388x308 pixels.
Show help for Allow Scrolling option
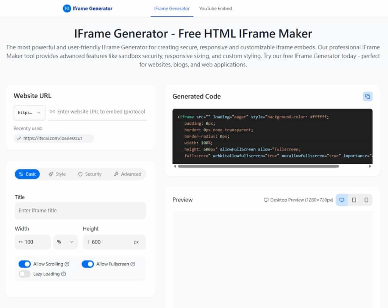pos(67,264)
